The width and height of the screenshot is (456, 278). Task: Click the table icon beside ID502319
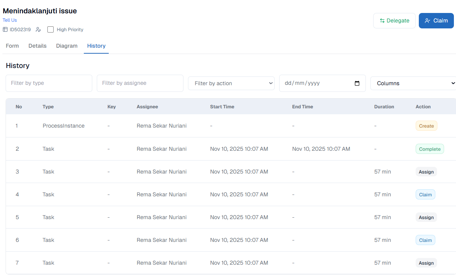tap(5, 30)
